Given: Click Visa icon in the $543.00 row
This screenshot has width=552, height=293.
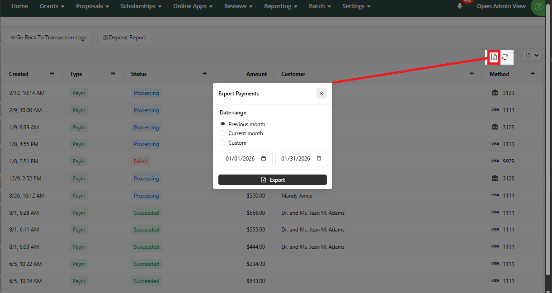Looking at the screenshot, I should [x=495, y=281].
